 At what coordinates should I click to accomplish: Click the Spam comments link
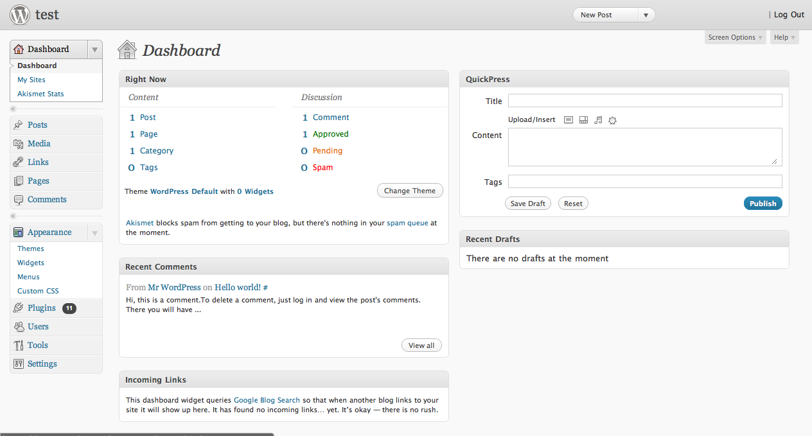(322, 168)
